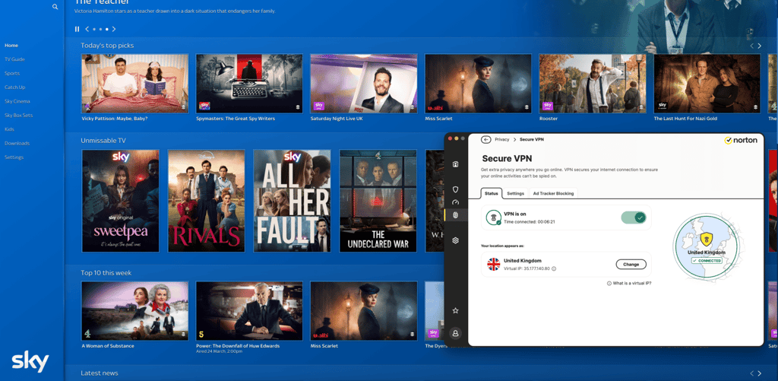Open The Last Hunt For Nazi Gold
Viewport: 778px width, 381px height.
707,84
